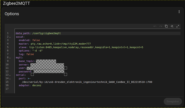Collapse the serial section fold arrow
This screenshot has width=185, height=108.
click(x=10, y=75)
